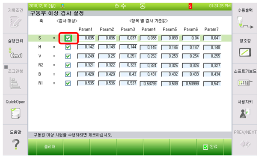
Task: Open the 사용자키 user key icon
Action: (245, 113)
